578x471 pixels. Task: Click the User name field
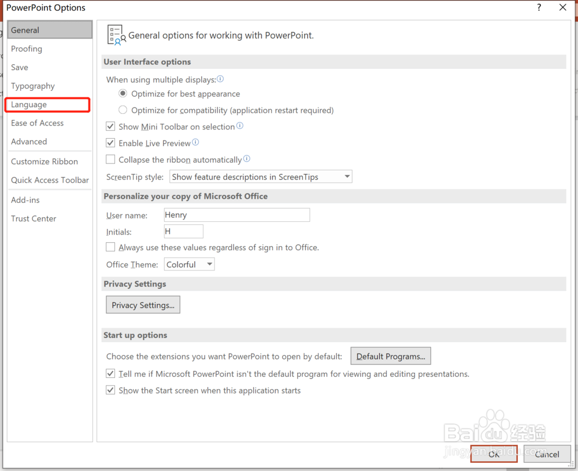tap(237, 215)
